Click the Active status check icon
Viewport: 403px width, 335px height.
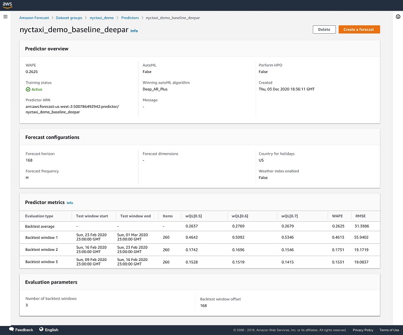[28, 89]
